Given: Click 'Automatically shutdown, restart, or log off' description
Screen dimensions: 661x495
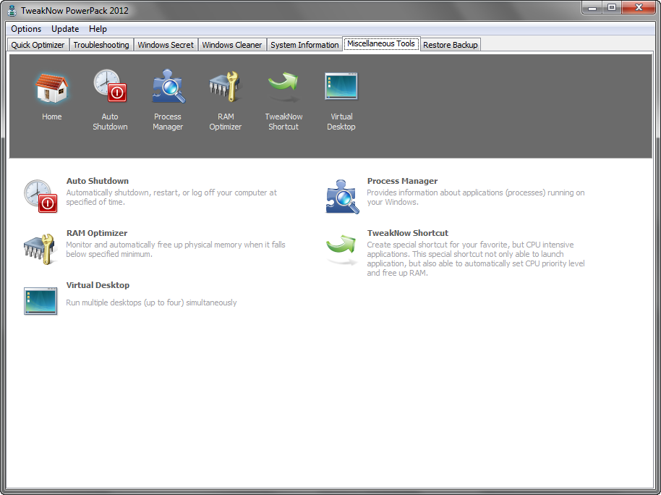Looking at the screenshot, I should pyautogui.click(x=171, y=197).
